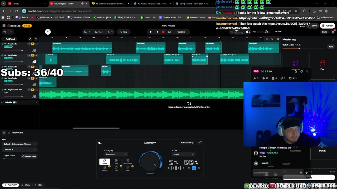337x189 pixels.
Task: Enable headphone Monitoring button
Action: click(x=29, y=156)
